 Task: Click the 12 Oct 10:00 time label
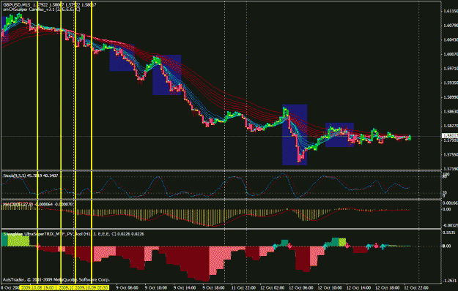[329, 288]
